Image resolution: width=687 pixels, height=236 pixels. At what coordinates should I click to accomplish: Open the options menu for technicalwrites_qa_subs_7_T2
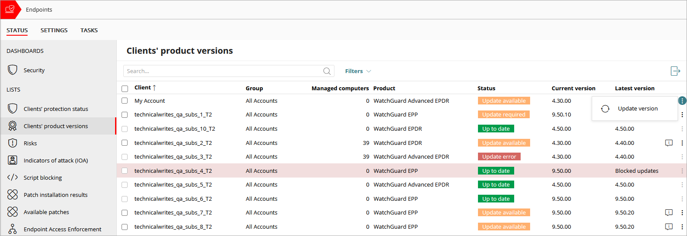pyautogui.click(x=682, y=212)
